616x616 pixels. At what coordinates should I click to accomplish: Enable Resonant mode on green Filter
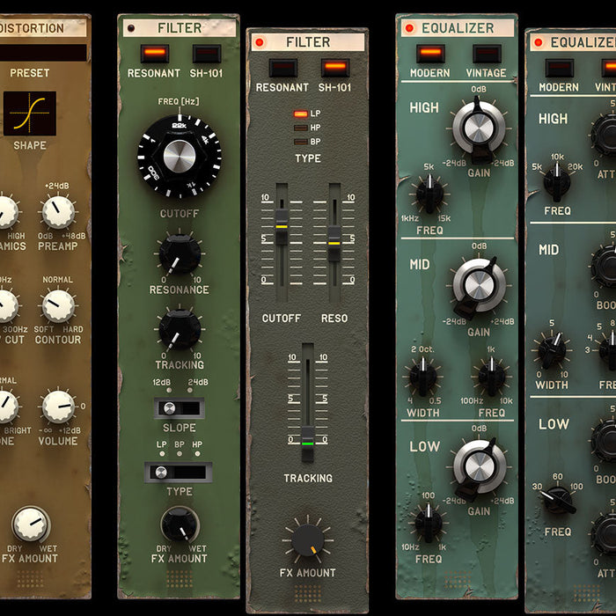pos(155,53)
